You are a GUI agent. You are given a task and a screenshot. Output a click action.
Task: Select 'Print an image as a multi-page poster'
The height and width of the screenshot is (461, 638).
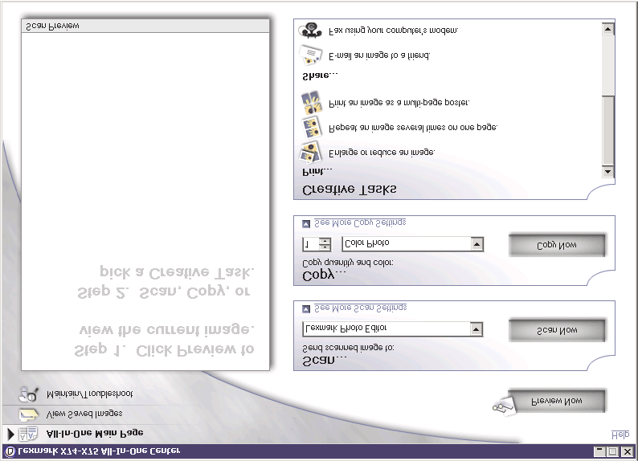[399, 103]
